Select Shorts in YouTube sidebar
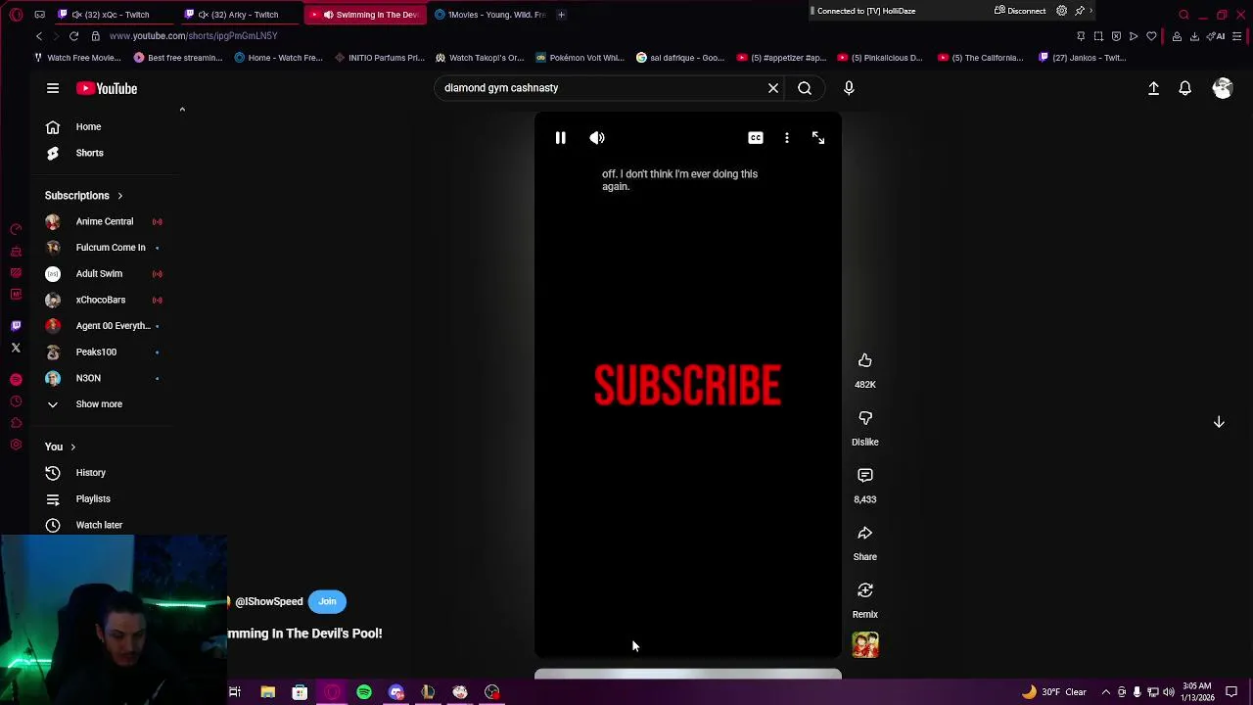This screenshot has height=705, width=1253. click(88, 153)
